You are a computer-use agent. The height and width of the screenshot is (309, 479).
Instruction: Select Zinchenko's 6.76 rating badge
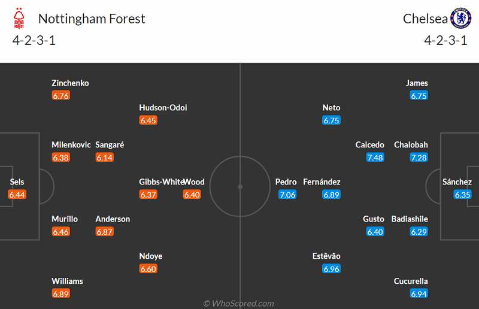click(61, 95)
